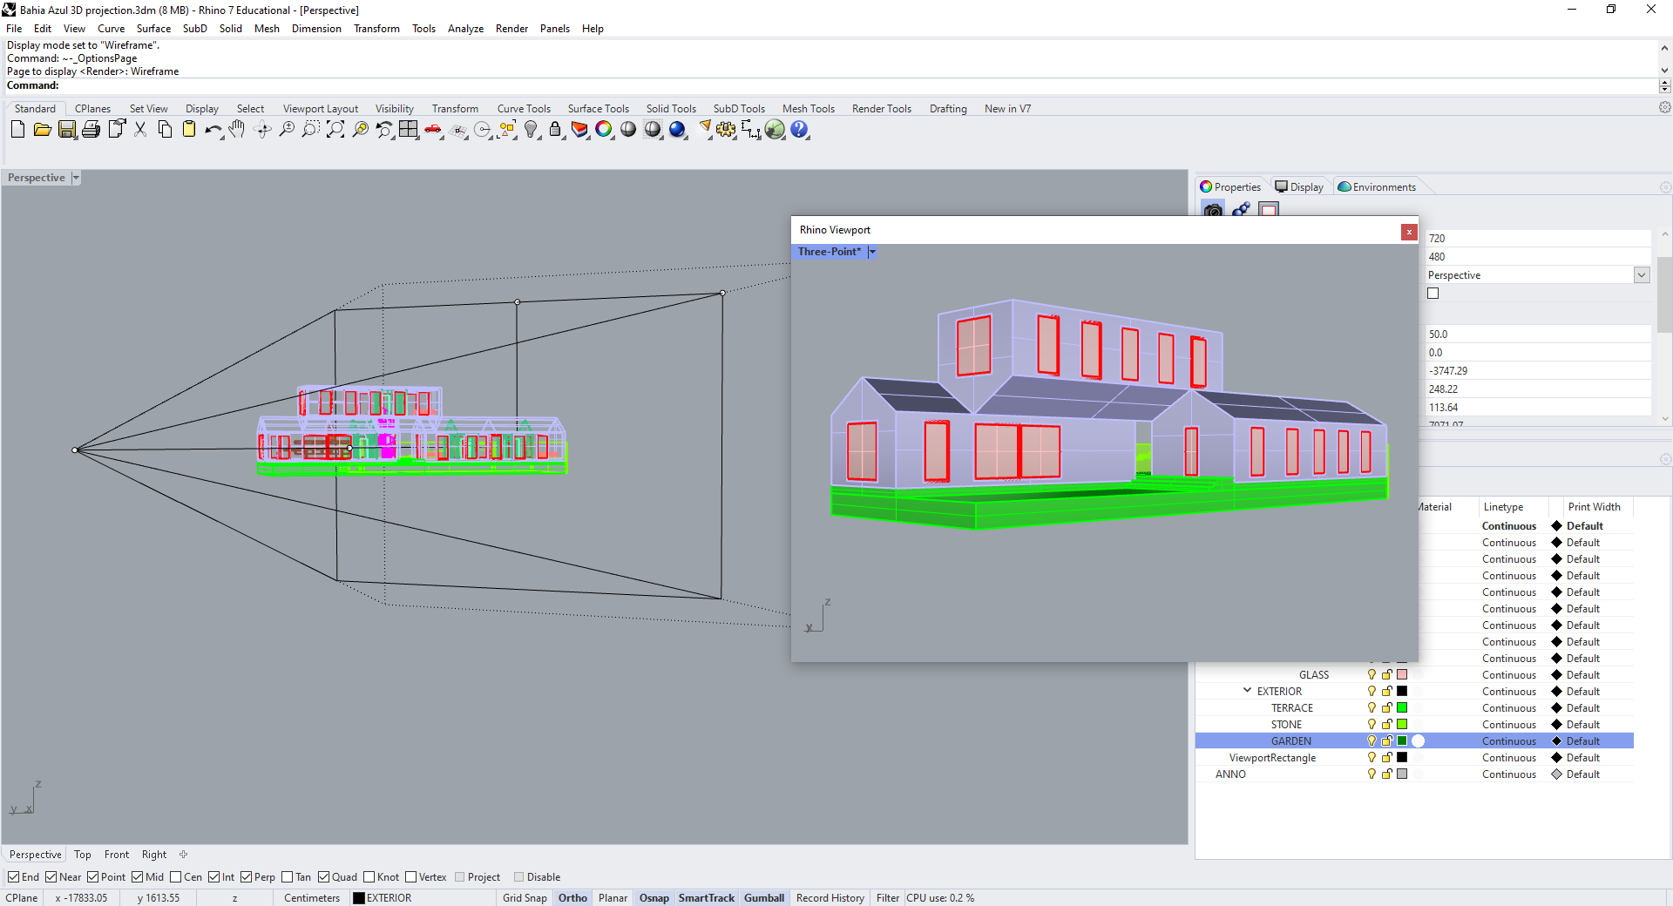Click the Undo arrow icon

pos(212,130)
